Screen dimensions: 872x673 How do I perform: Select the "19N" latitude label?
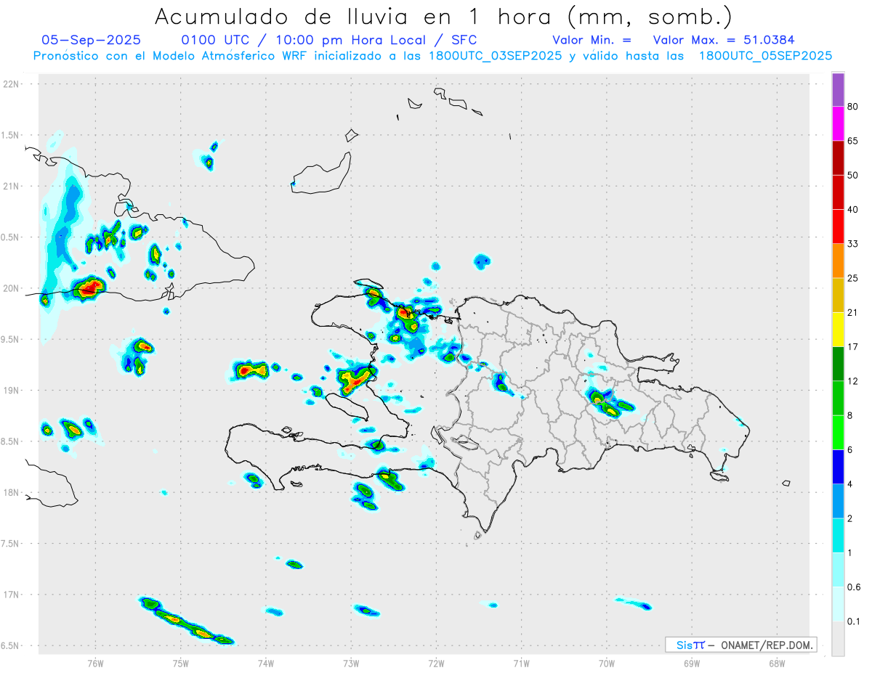(x=12, y=390)
